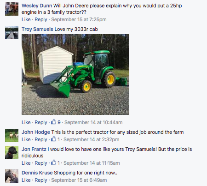
Task: Reply to Troy Samuels' comment
Action: point(41,123)
